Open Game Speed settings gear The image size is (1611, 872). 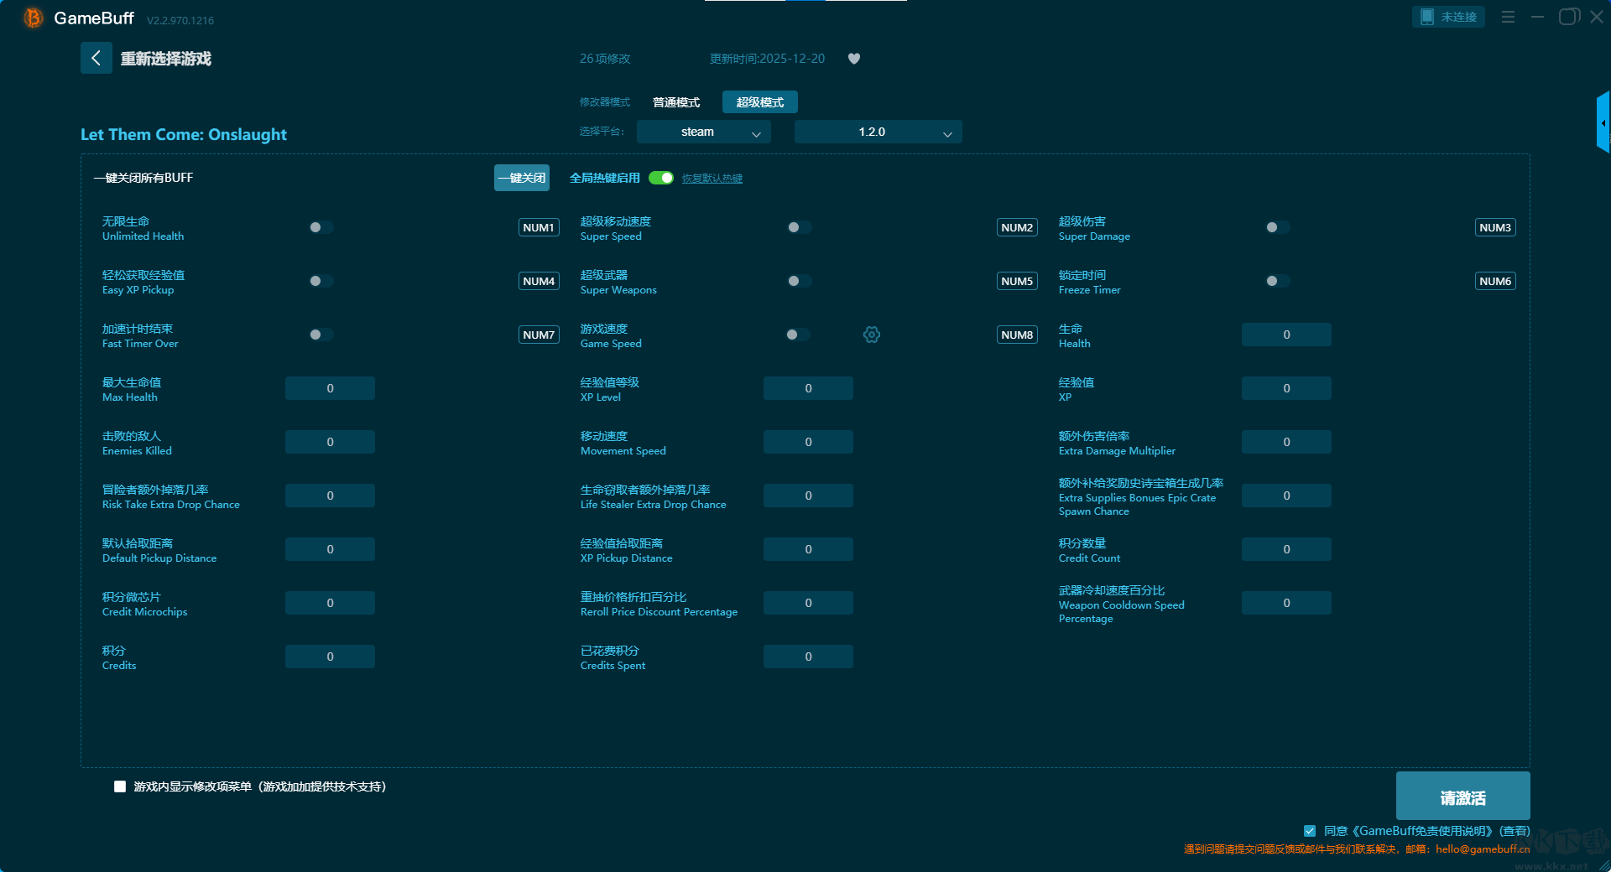click(x=872, y=335)
